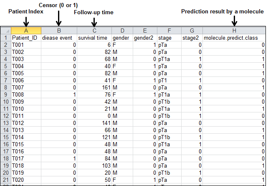The height and width of the screenshot is (186, 268).
Task: Select cell T018
Action: point(26,166)
